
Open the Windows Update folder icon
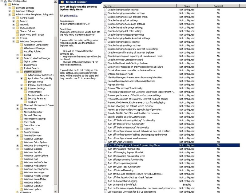[21, 189]
